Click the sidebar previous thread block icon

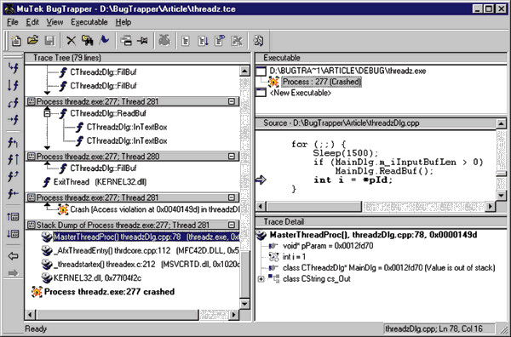coord(13,216)
